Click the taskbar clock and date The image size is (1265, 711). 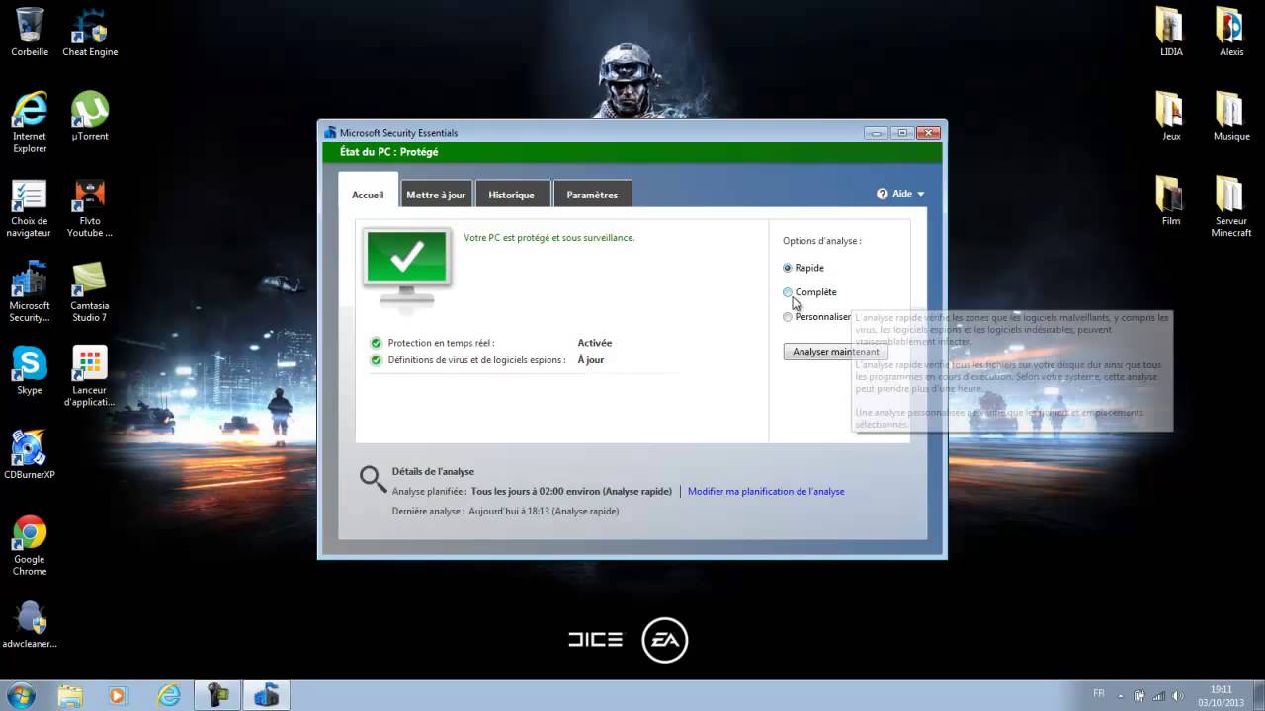pos(1222,695)
